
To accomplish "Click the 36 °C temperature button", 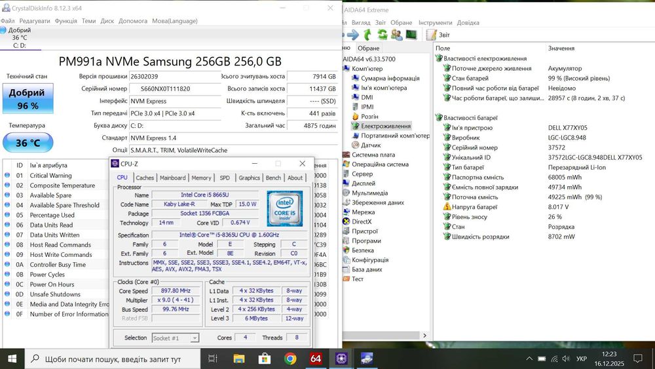I will (28, 143).
